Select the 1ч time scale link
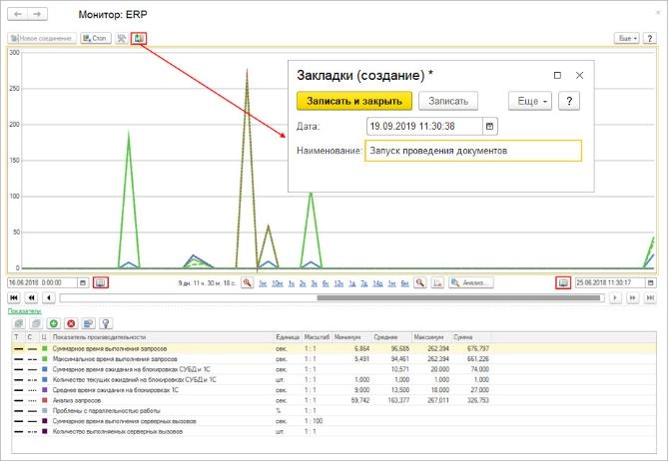 tap(262, 283)
